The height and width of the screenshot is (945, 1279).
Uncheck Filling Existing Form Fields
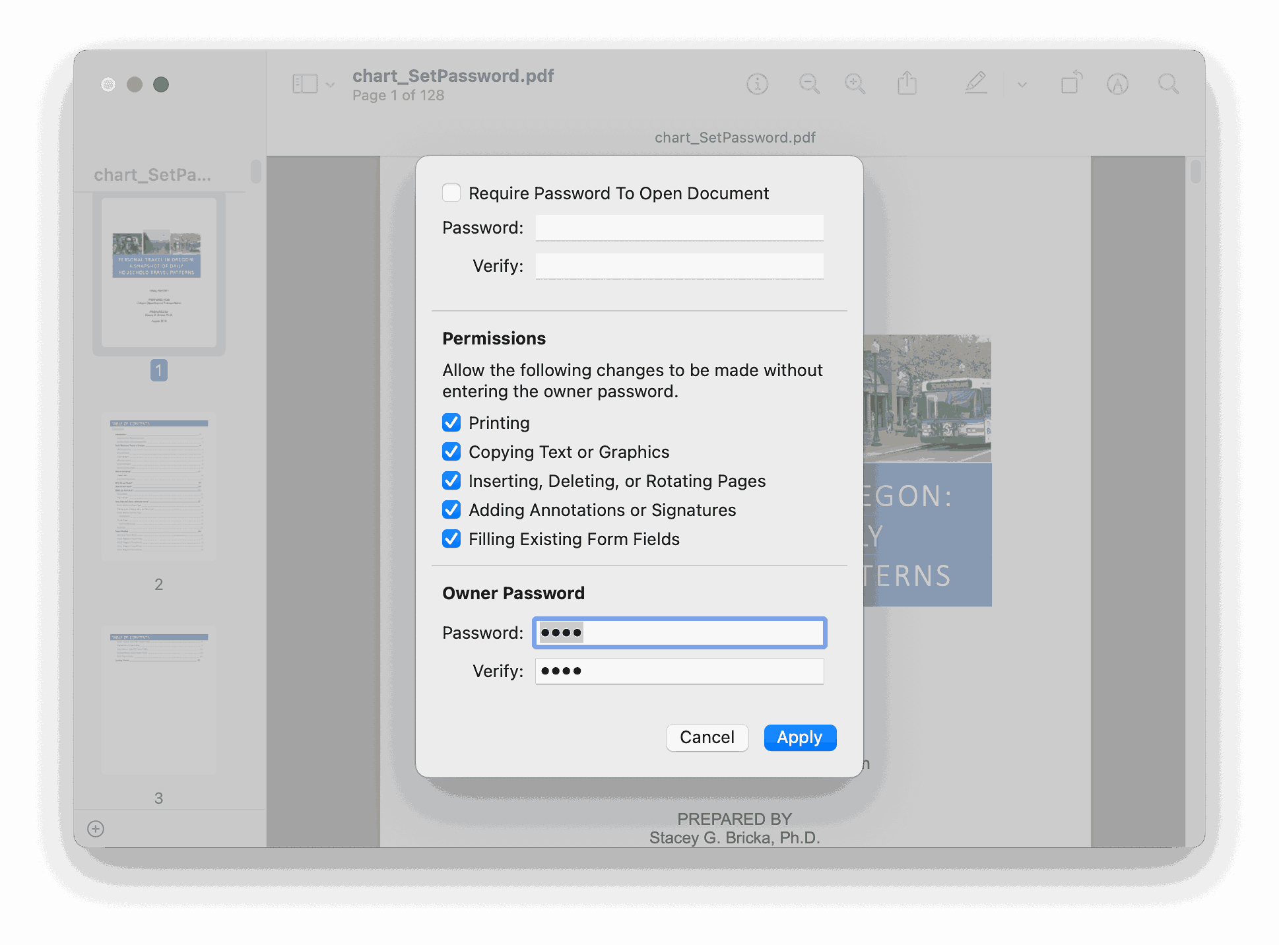click(451, 538)
